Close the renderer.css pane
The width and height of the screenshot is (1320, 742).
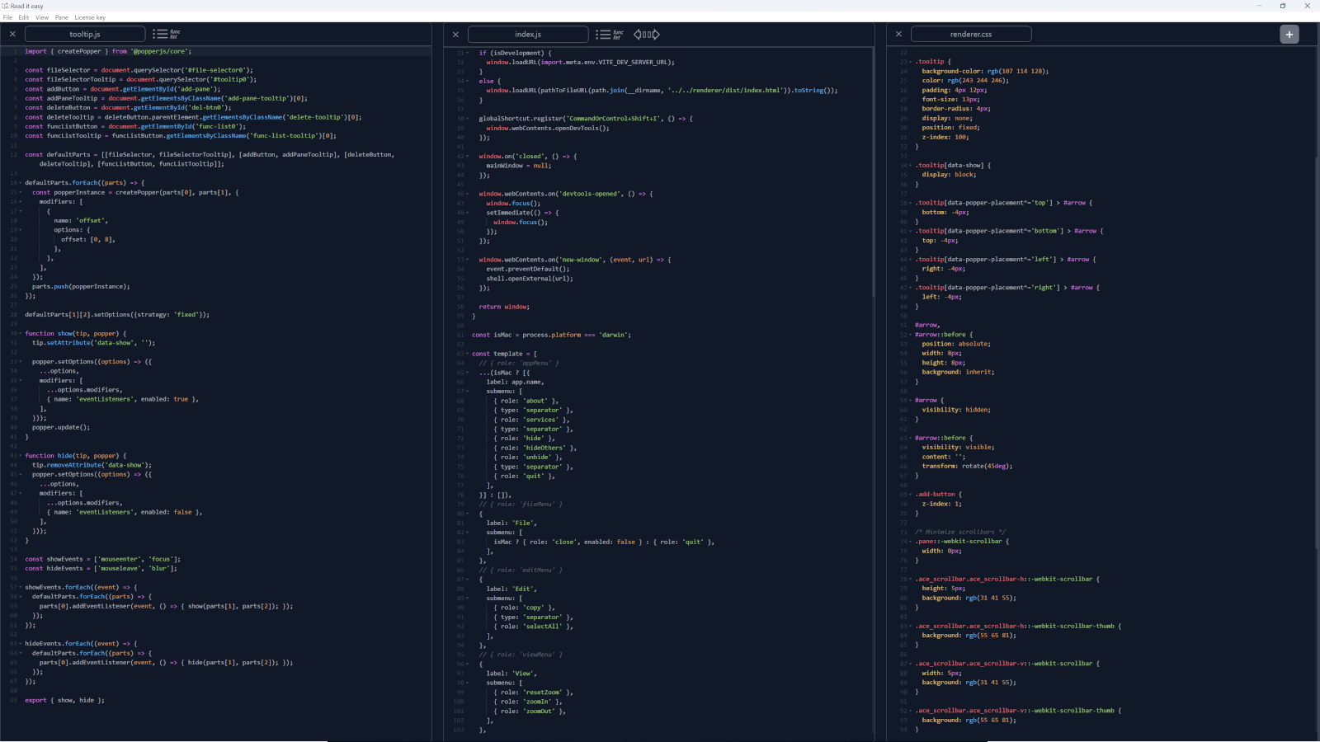point(898,34)
